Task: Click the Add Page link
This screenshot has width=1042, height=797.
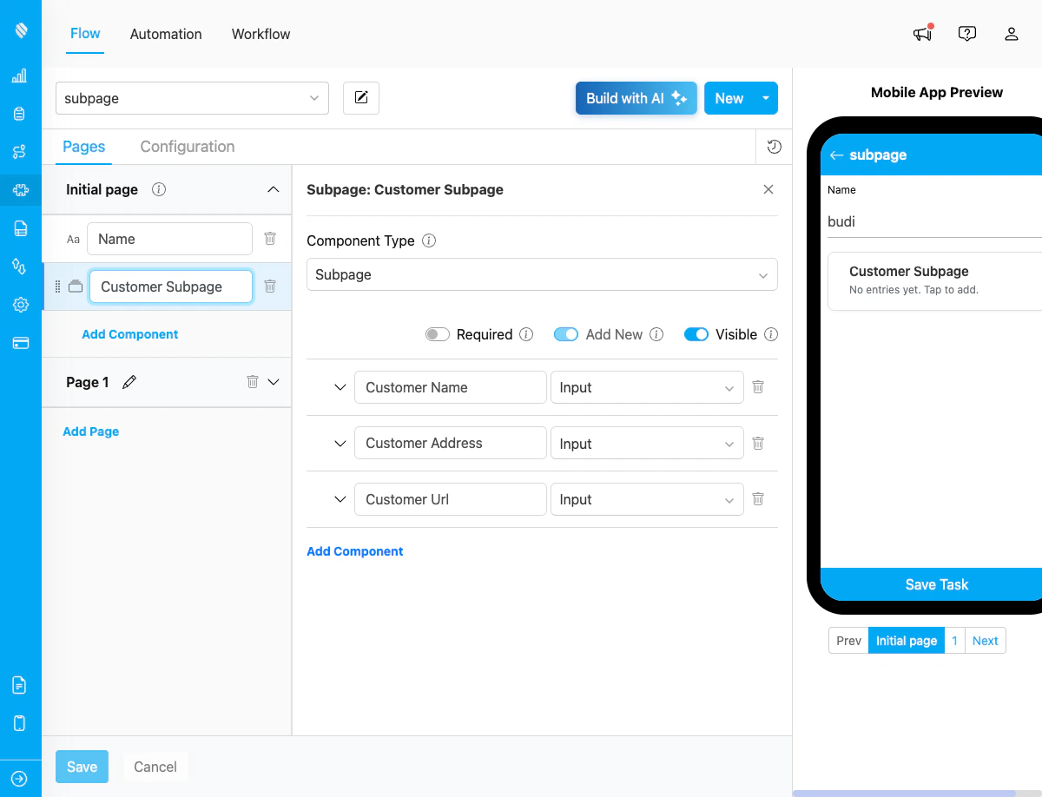Action: (90, 431)
